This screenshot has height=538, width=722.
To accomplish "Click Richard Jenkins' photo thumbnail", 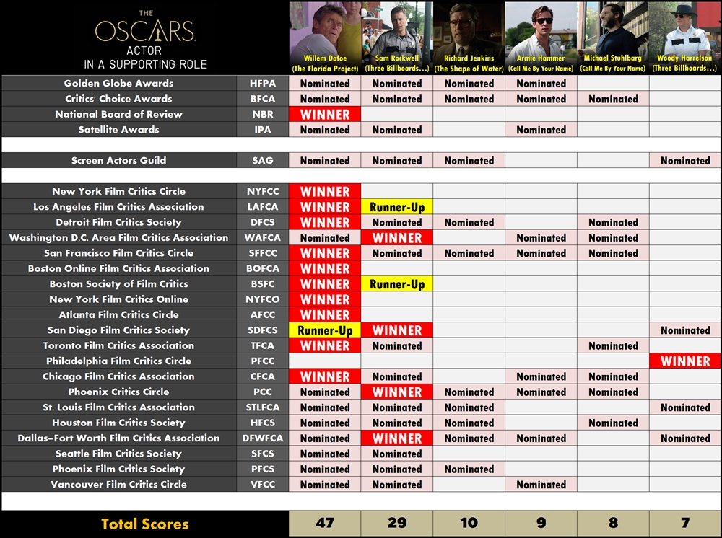I will [x=469, y=38].
